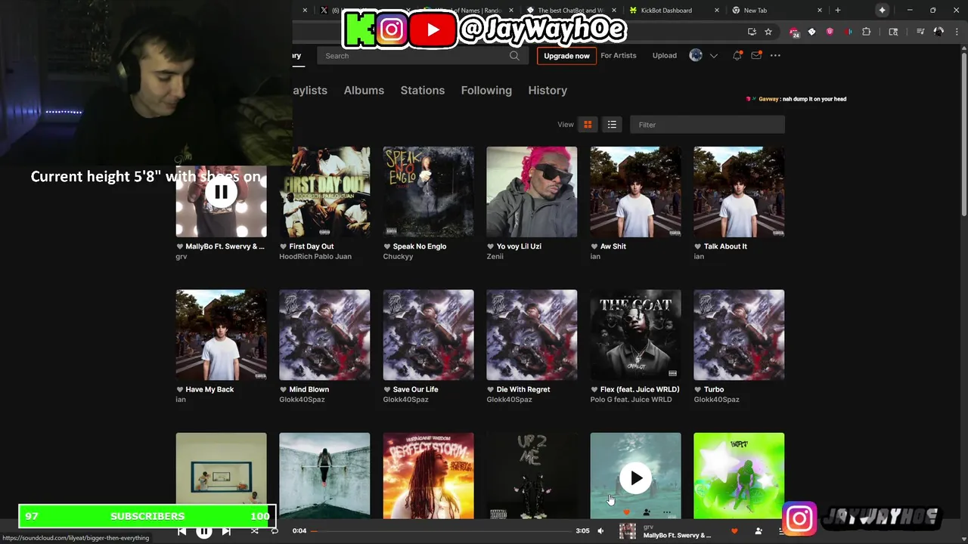Open the Stations tab

point(423,90)
